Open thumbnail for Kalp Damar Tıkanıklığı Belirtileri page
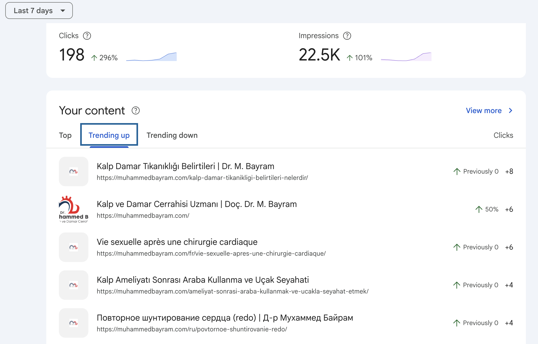The image size is (538, 344). [74, 171]
